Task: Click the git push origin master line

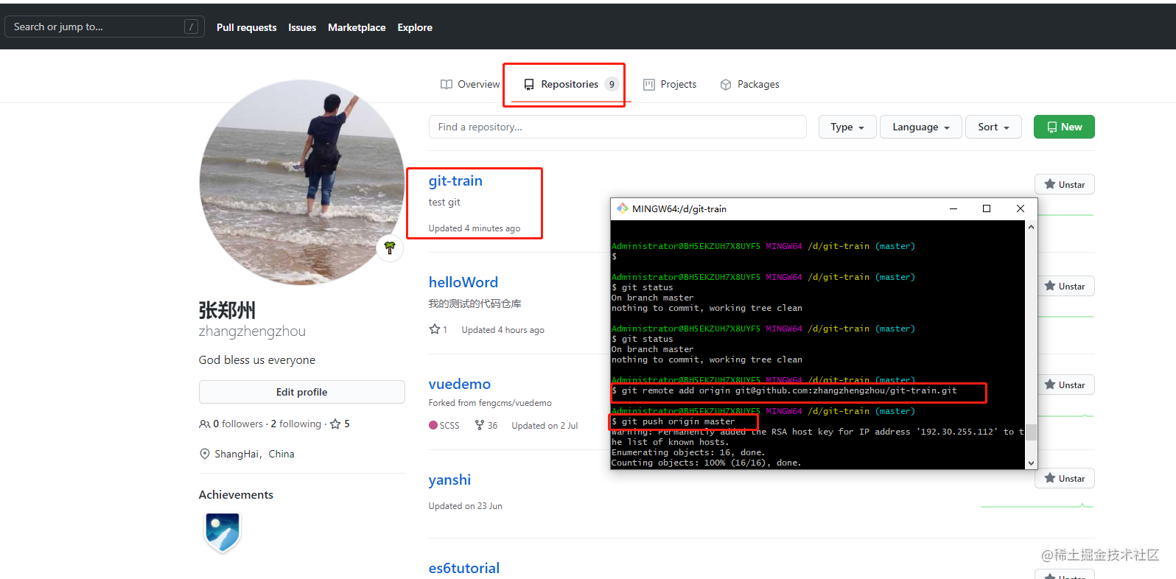Action: [673, 421]
